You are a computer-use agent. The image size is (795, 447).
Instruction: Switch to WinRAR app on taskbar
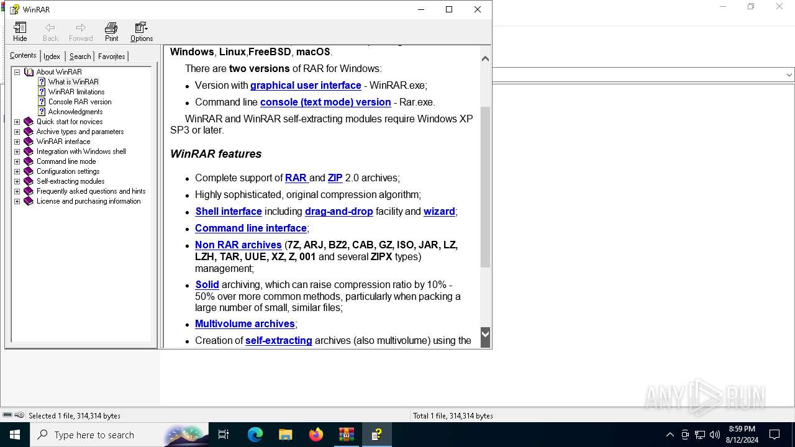point(347,435)
